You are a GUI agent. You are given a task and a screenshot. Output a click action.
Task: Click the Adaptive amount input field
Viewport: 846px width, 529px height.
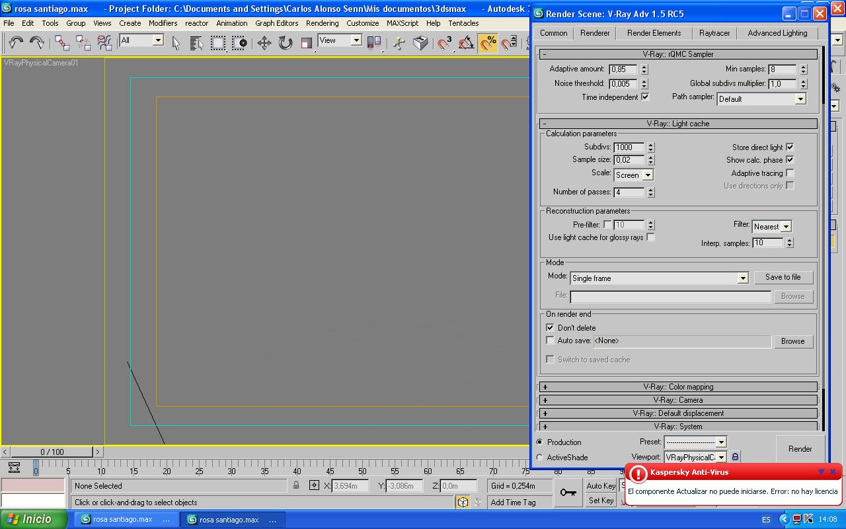623,69
